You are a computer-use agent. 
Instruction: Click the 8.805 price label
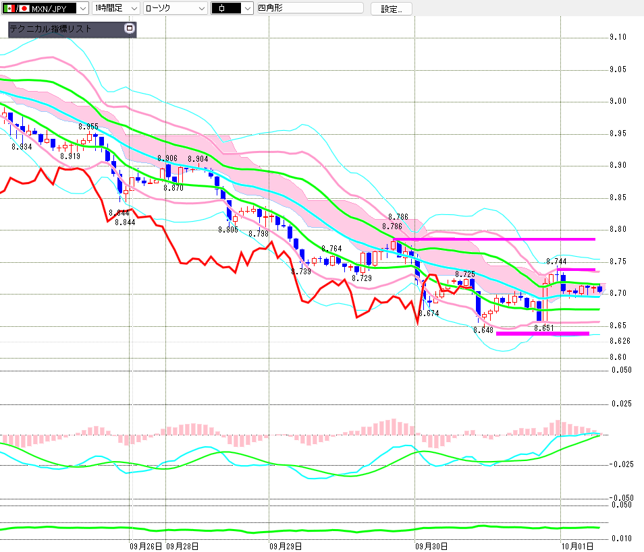tap(228, 230)
